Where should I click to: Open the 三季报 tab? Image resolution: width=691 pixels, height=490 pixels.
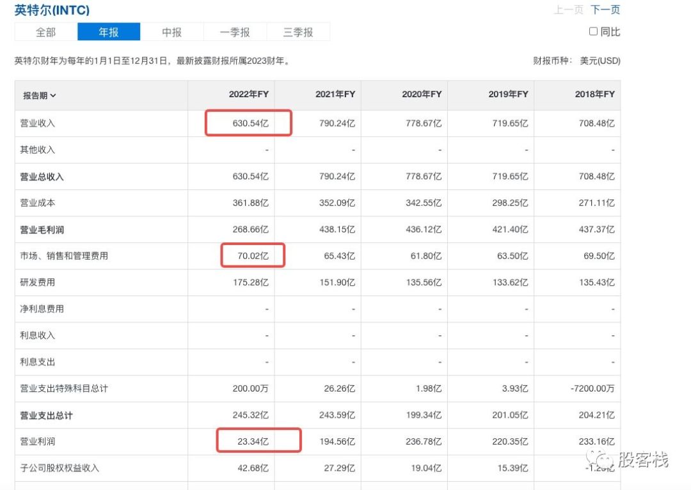pos(298,32)
